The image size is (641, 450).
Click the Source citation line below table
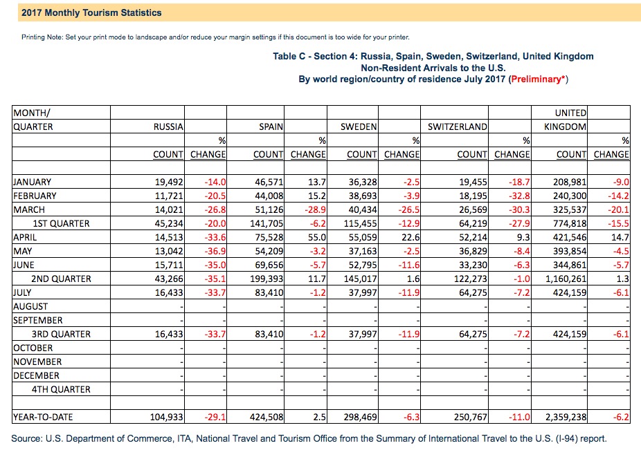click(x=309, y=439)
